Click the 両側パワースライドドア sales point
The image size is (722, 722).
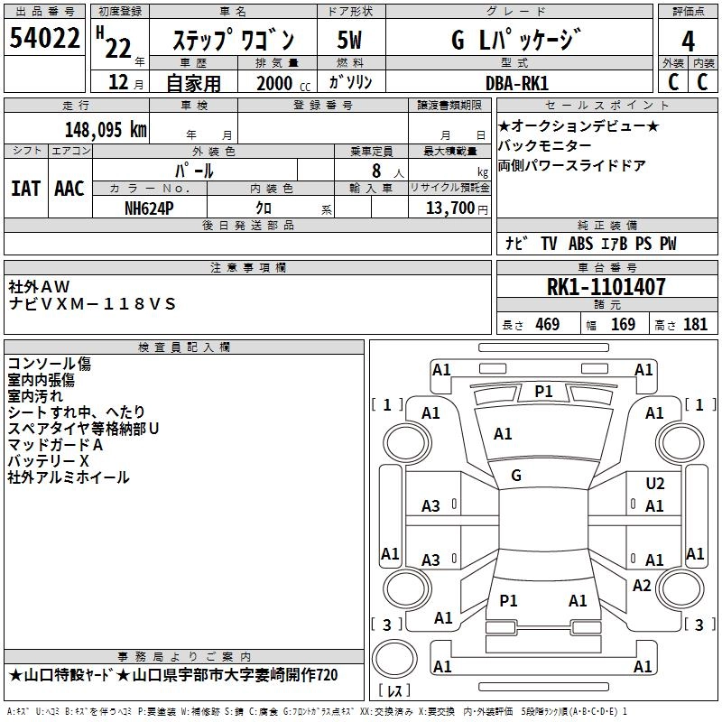pyautogui.click(x=572, y=166)
